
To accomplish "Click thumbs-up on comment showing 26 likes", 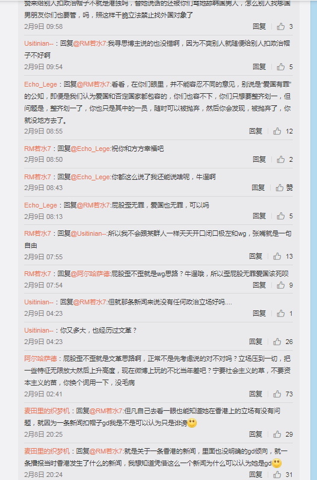I will click(x=277, y=342).
